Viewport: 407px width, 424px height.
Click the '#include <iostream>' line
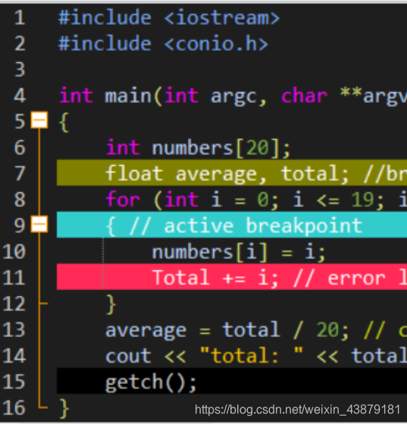point(169,18)
